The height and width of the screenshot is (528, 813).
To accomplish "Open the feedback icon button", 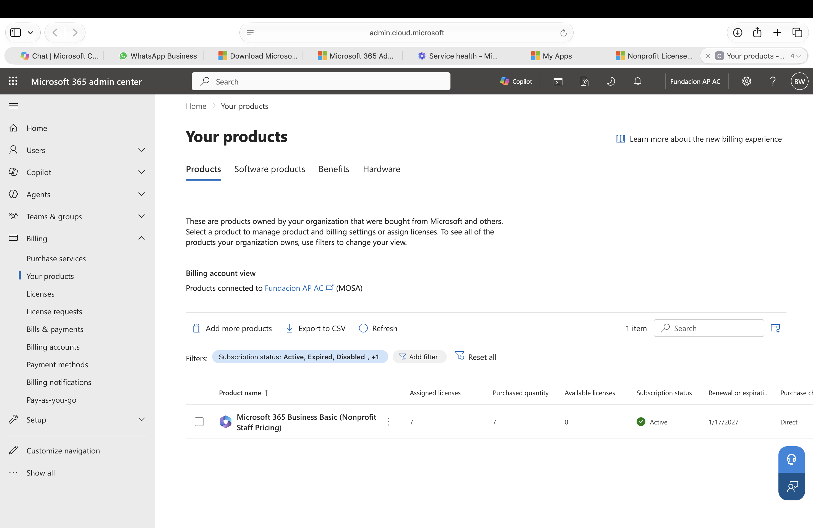I will 791,486.
